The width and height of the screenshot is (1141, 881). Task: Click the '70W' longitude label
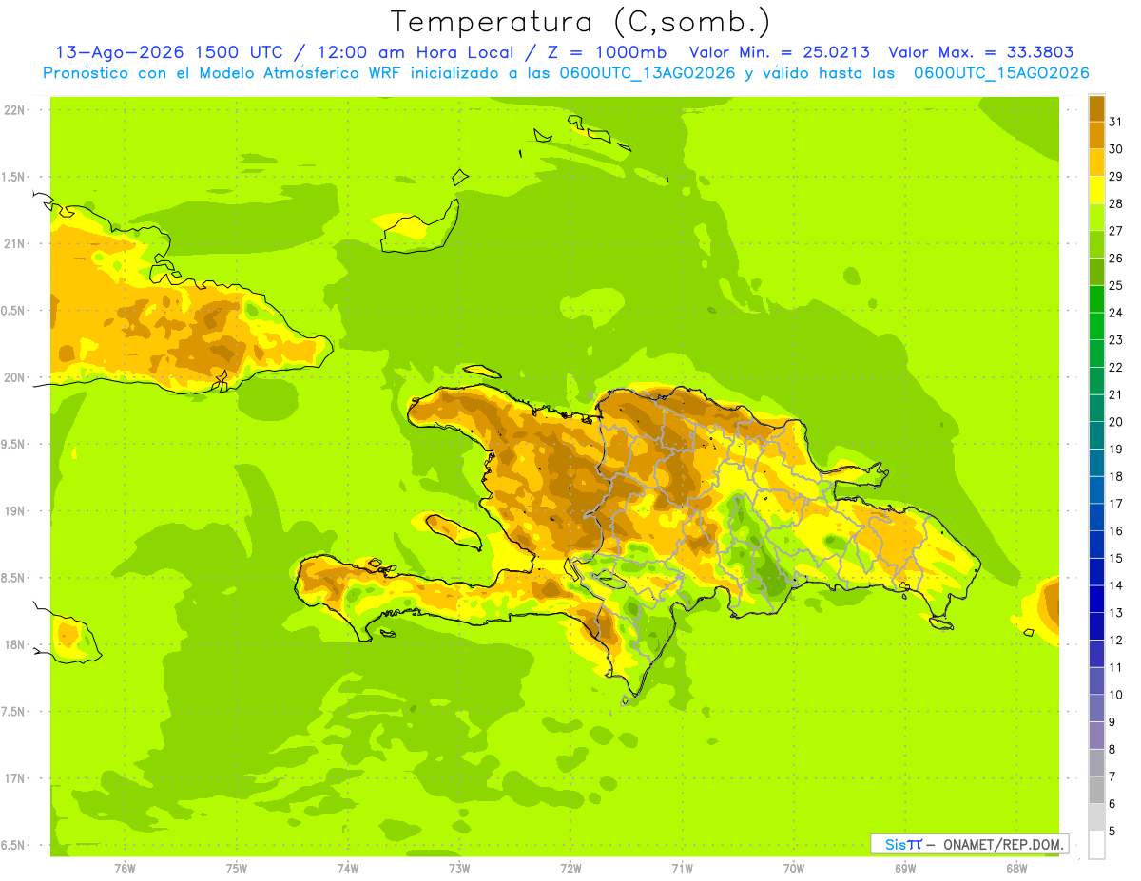[794, 869]
